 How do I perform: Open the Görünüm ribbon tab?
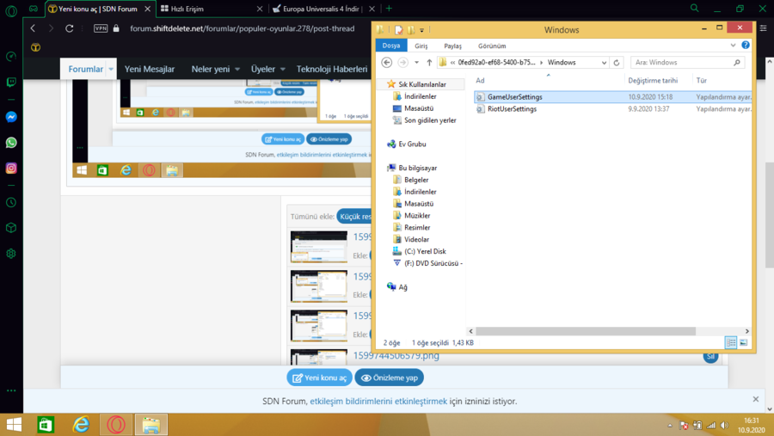coord(492,46)
